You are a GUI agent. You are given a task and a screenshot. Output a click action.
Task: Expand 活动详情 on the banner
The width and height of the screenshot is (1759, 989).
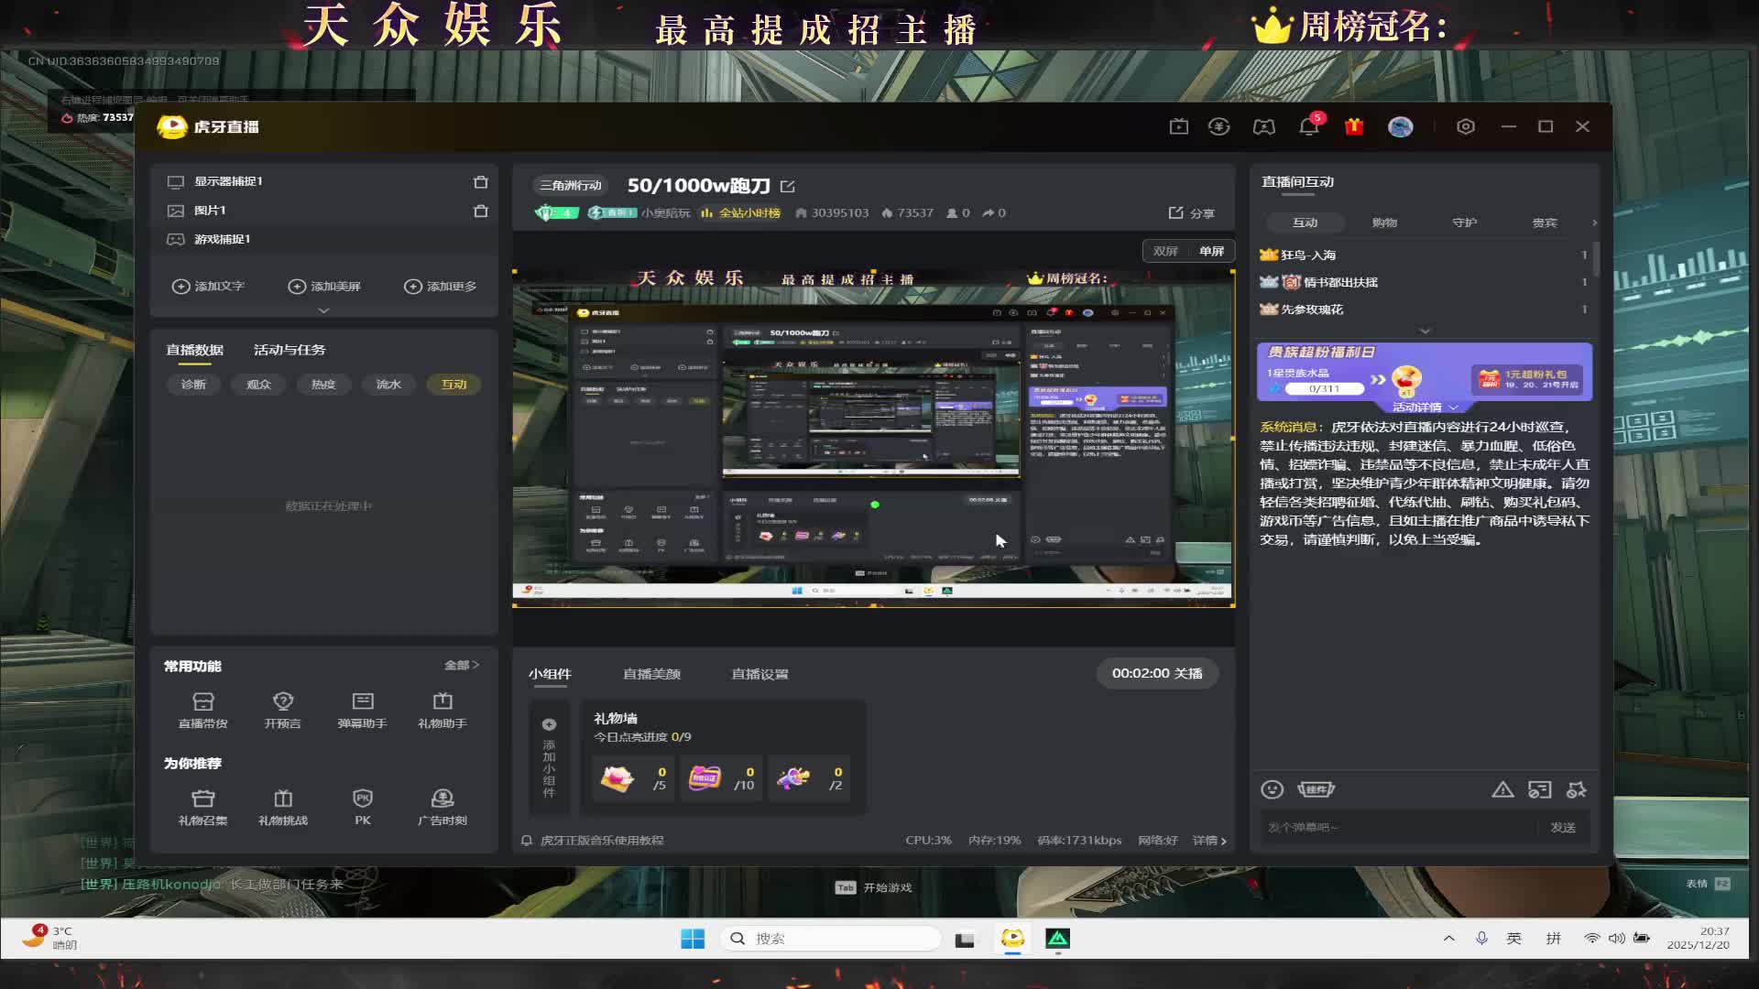coord(1425,407)
